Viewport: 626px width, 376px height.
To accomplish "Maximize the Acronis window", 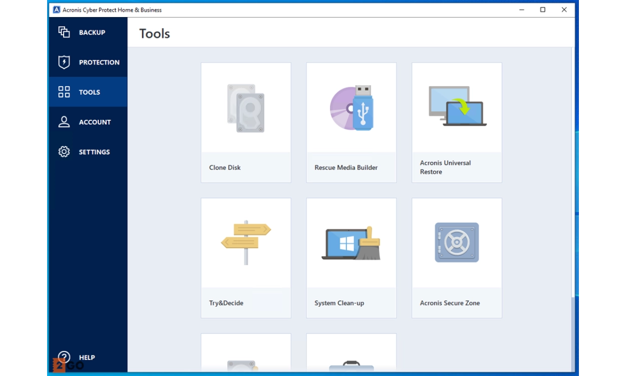I will coord(542,10).
